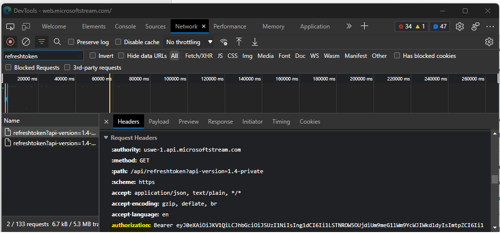Filter by All request types

[174, 56]
